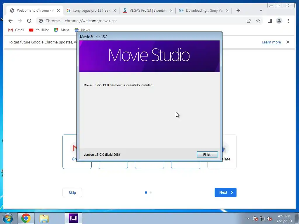
Task: Open Maps bookmark
Action: [x=62, y=30]
